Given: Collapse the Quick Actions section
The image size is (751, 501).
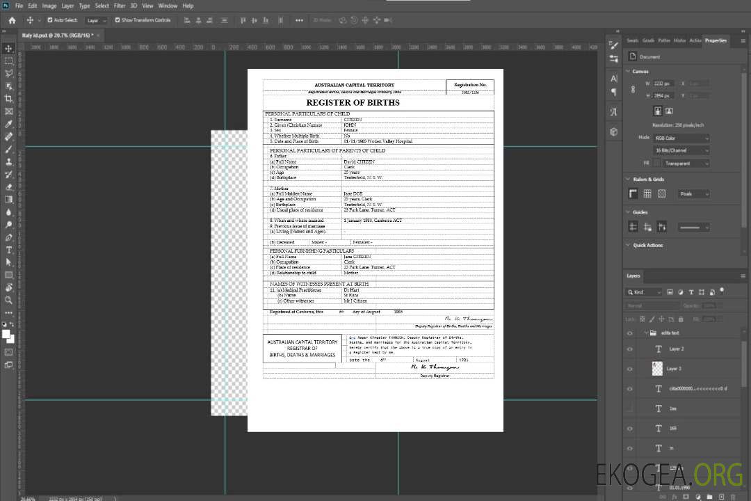Looking at the screenshot, I should click(627, 245).
